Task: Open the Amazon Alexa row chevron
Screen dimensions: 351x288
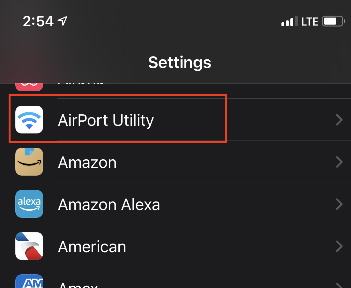Action: click(340, 204)
